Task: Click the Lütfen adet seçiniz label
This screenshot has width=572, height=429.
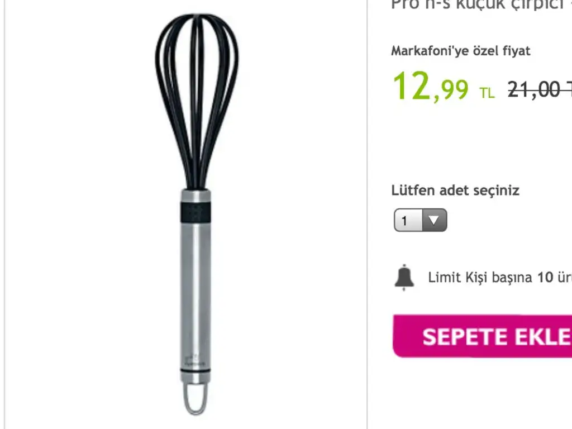Action: (x=455, y=190)
